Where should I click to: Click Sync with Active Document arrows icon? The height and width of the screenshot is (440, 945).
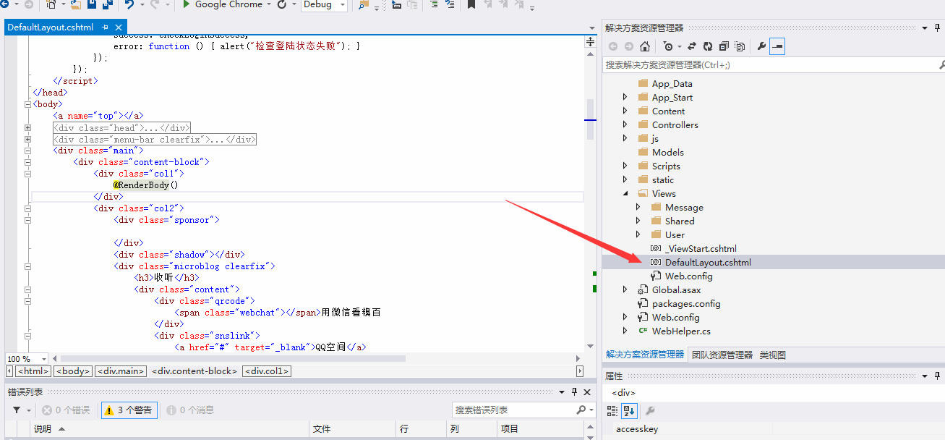(692, 46)
